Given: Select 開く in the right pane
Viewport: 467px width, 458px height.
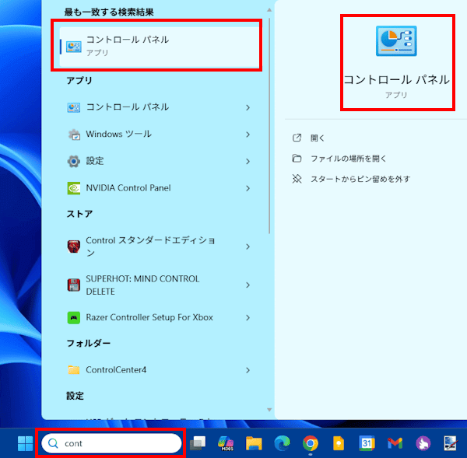Looking at the screenshot, I should [x=318, y=138].
